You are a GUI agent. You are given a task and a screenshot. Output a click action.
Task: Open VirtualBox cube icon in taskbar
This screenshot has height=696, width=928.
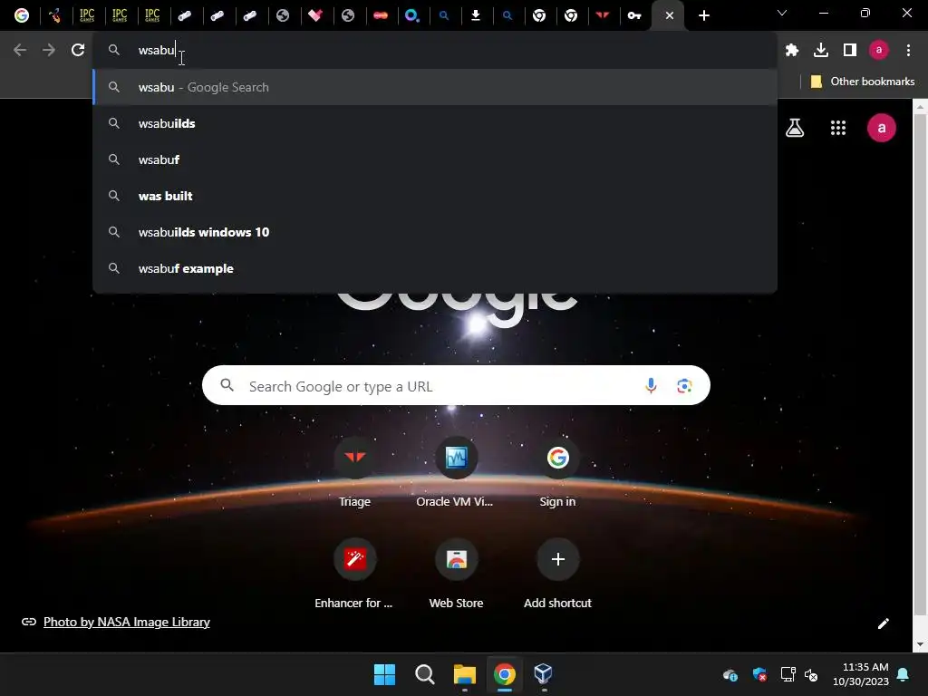(544, 674)
